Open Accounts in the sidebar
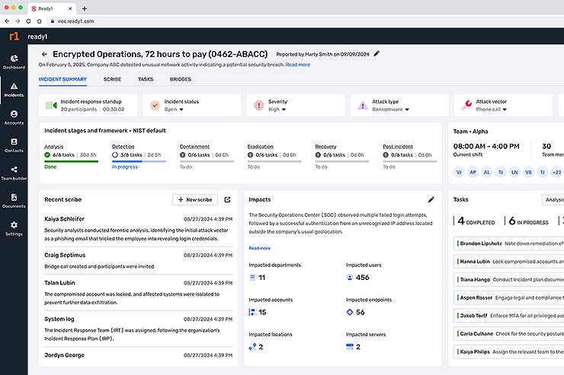The height and width of the screenshot is (375, 564). 14,116
